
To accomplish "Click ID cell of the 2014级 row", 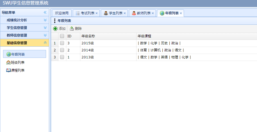I will click(73, 50).
